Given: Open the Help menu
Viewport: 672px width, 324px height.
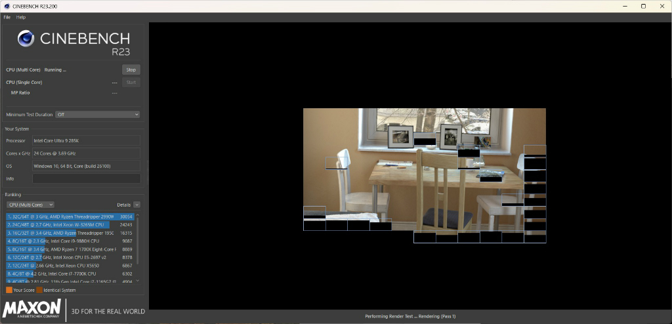Looking at the screenshot, I should point(21,17).
